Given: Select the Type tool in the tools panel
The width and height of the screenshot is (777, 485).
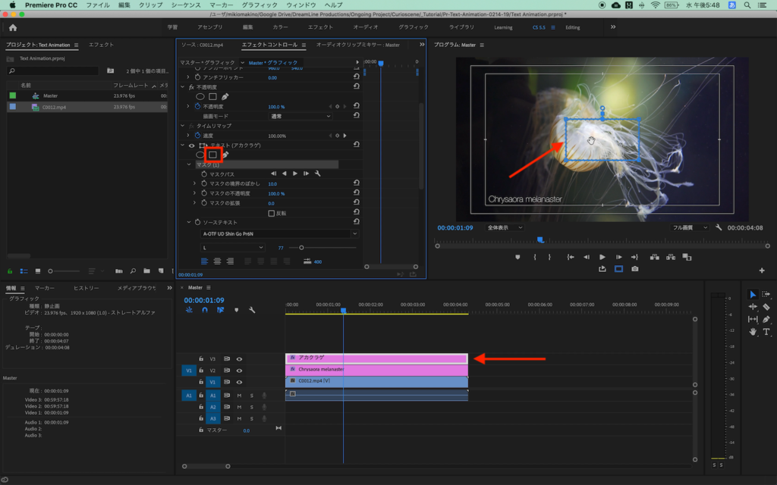Looking at the screenshot, I should click(766, 332).
